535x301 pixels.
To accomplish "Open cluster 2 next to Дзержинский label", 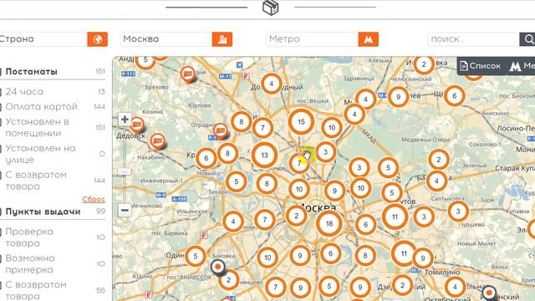I will (402, 285).
